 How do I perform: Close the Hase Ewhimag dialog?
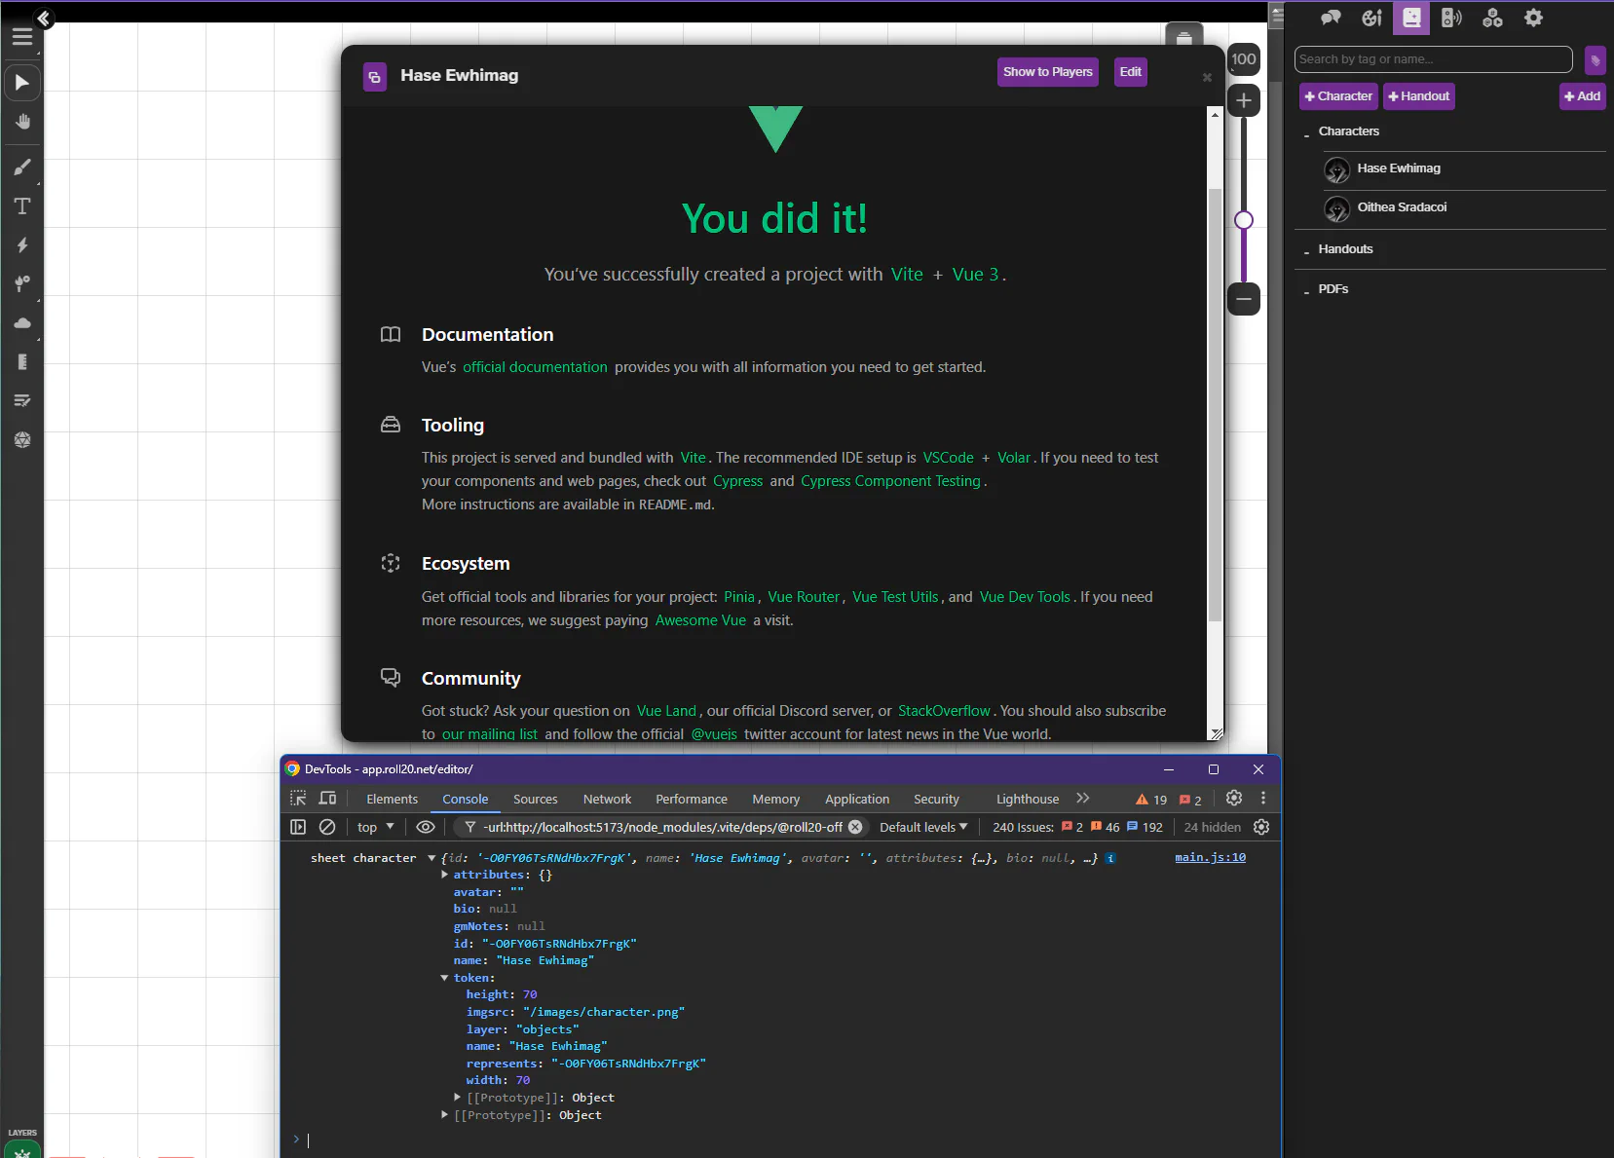point(1207,77)
